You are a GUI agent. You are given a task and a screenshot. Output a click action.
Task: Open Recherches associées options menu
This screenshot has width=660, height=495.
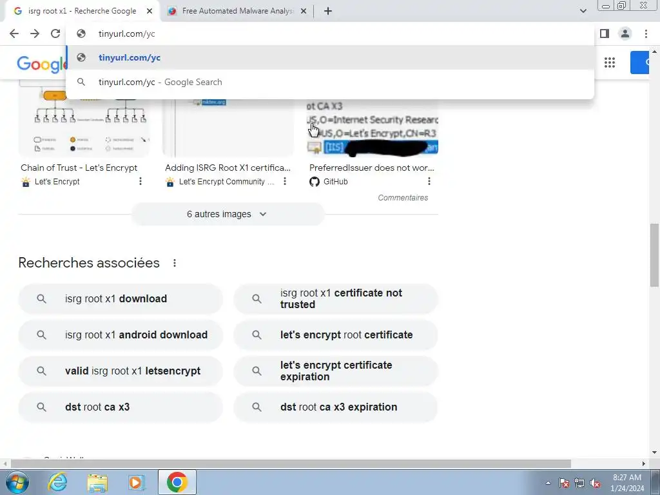coord(174,263)
